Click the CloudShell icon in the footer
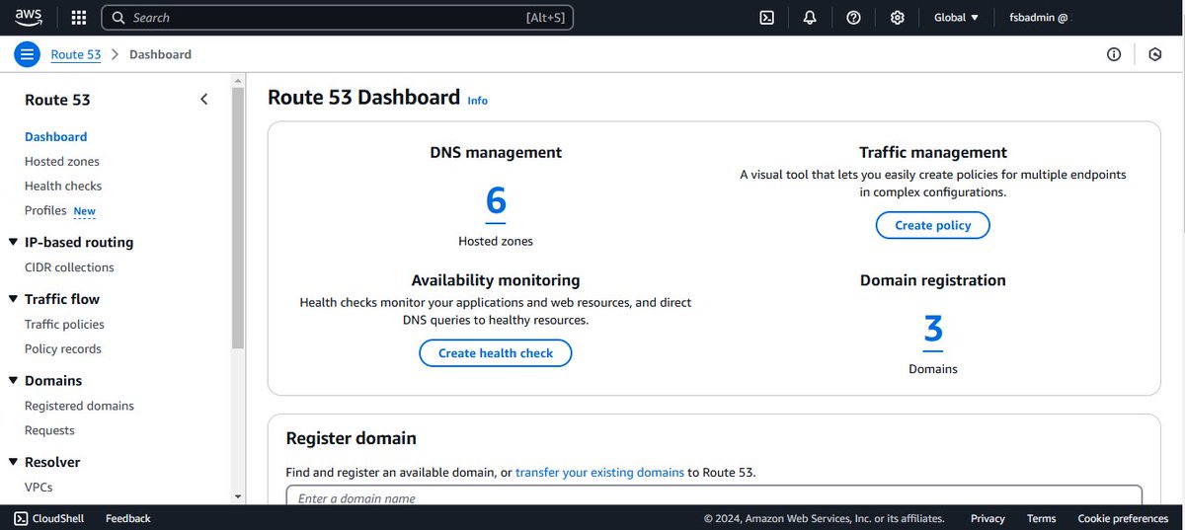This screenshot has height=530, width=1185. pos(21,518)
